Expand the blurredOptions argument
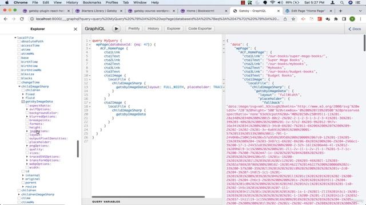 (x=27, y=116)
